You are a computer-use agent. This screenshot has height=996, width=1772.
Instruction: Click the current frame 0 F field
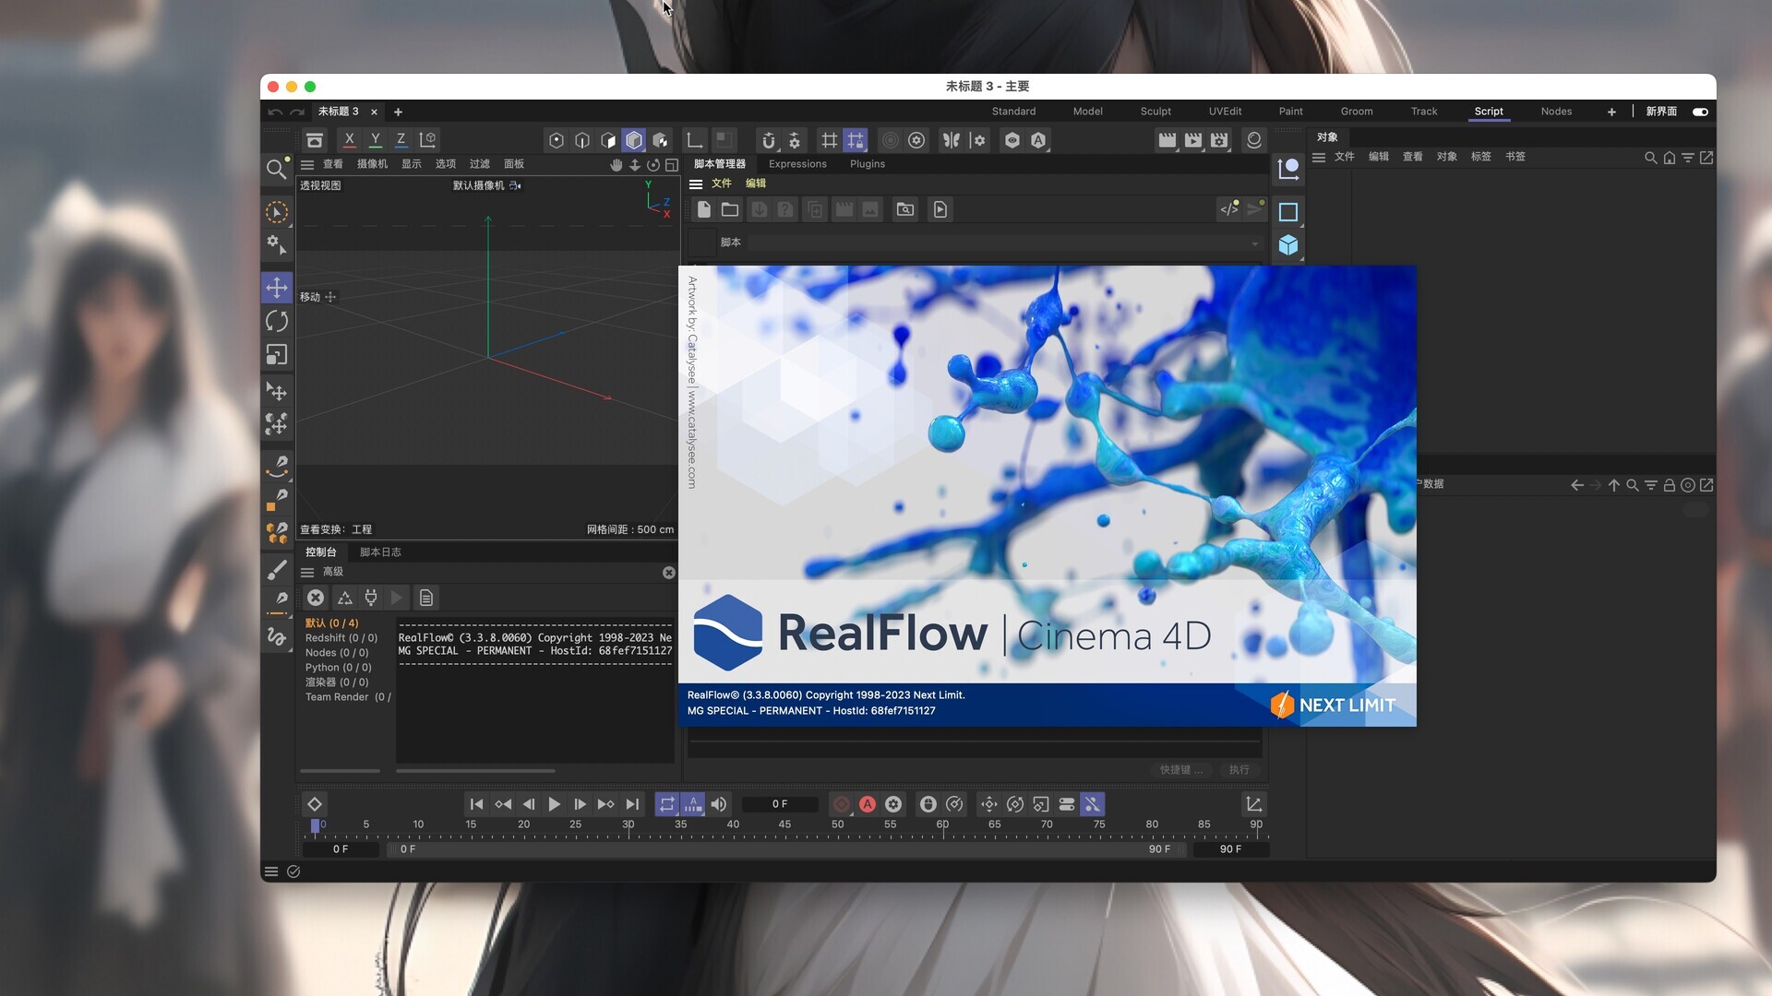click(780, 804)
